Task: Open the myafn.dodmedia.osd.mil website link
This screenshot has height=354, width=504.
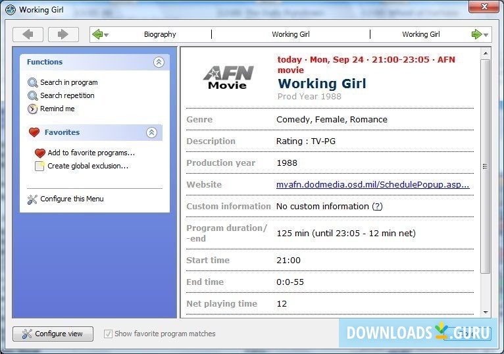Action: pos(373,184)
